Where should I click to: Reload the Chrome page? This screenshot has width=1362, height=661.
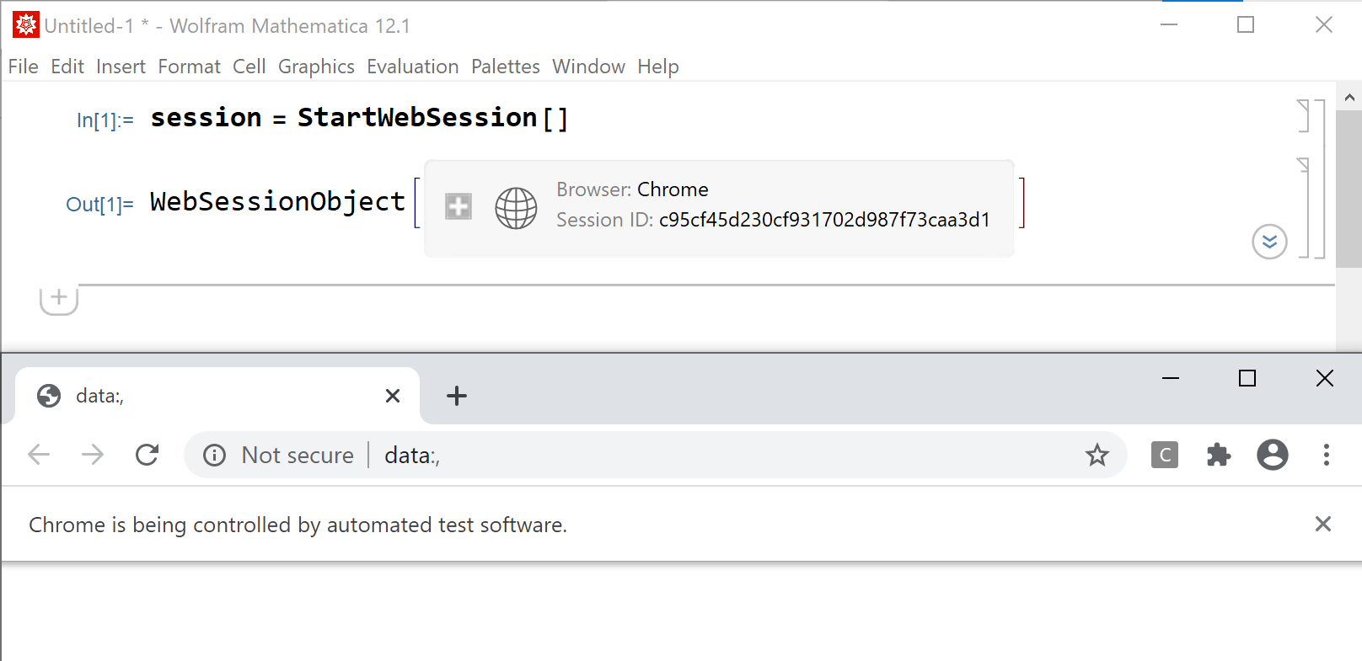pyautogui.click(x=147, y=456)
